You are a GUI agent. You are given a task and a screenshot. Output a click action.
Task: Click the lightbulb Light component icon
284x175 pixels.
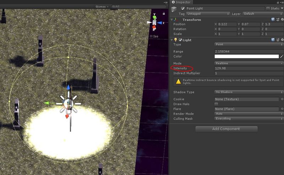(x=175, y=40)
